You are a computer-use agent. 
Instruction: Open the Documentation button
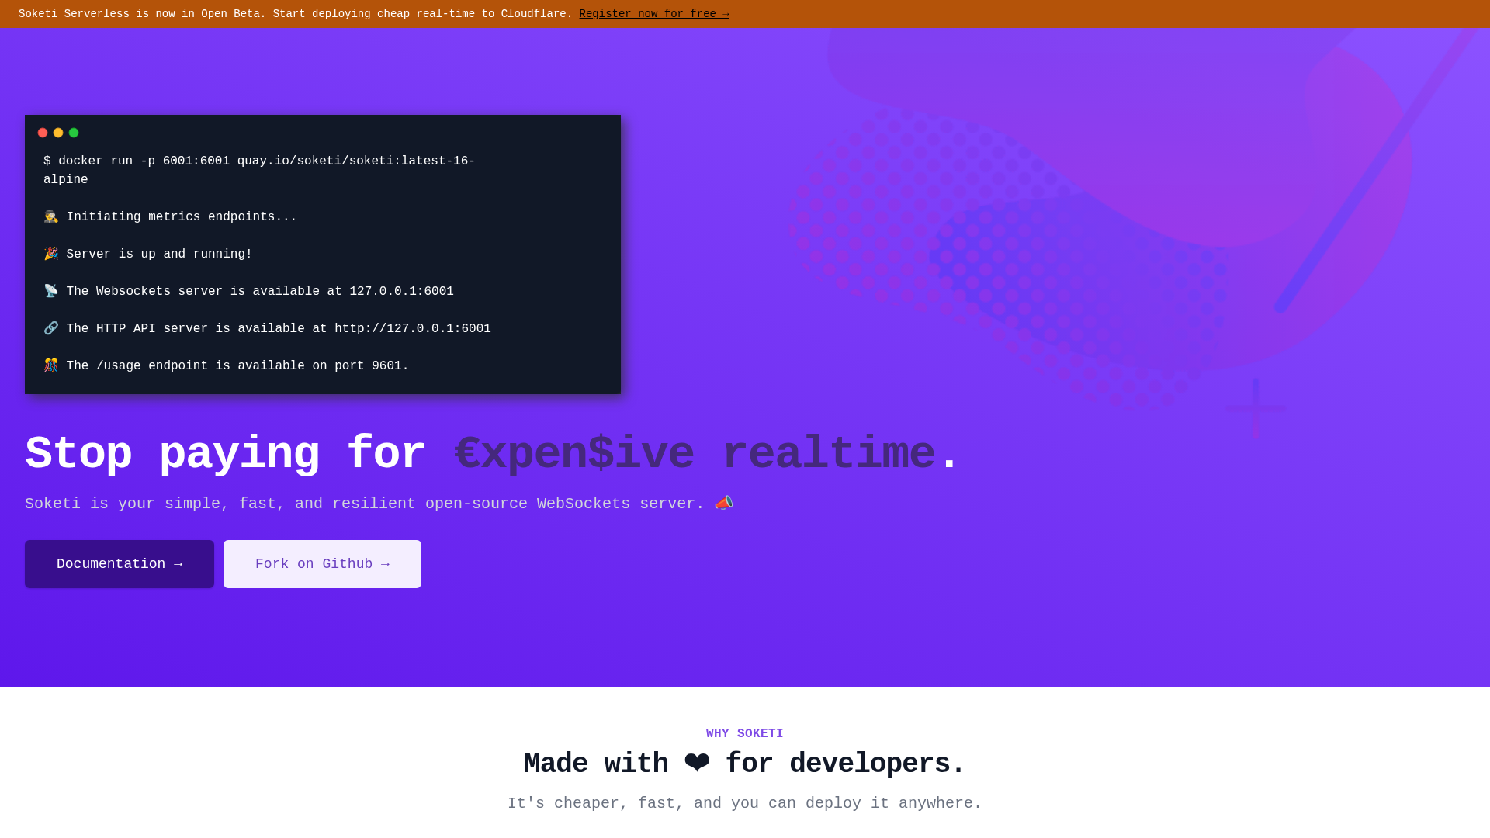[x=120, y=564]
